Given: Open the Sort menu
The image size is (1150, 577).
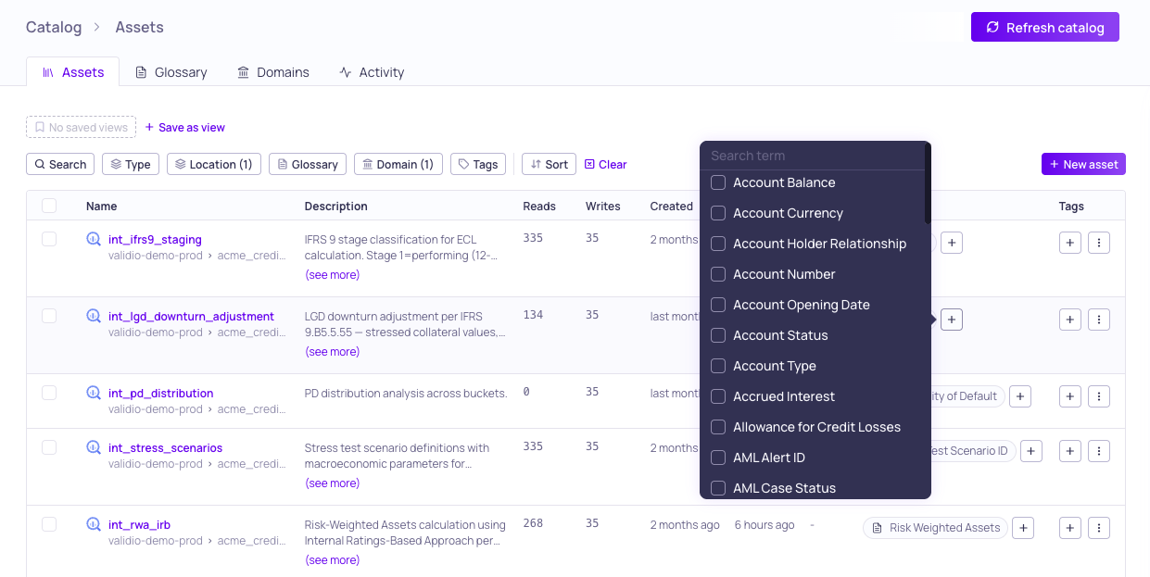Looking at the screenshot, I should pos(549,164).
